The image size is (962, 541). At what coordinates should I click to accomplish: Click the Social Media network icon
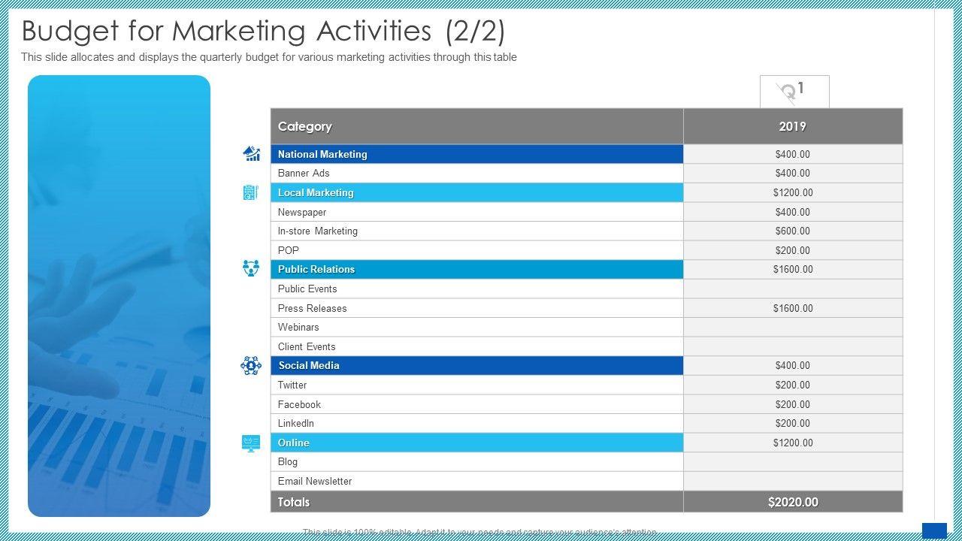click(x=251, y=365)
